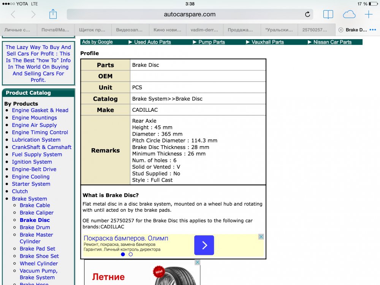Tap the Safari back arrow
380x285 pixels.
[13, 14]
